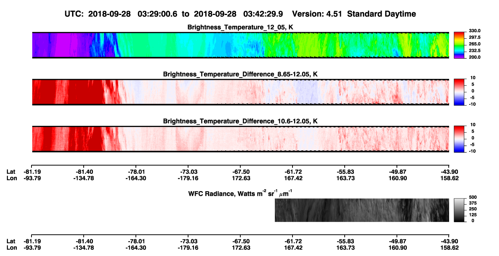Select the Brightness_Temperature_Difference_10.6-12.05, K title
499x256 pixels.
[240, 121]
